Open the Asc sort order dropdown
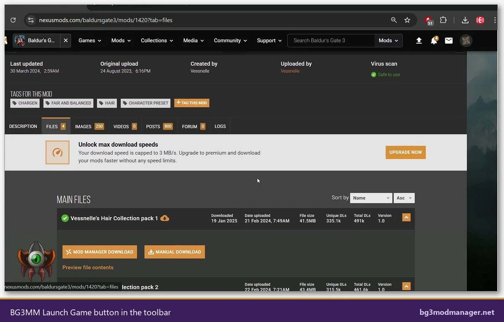Screen dimensions: 504x322 pos(404,198)
